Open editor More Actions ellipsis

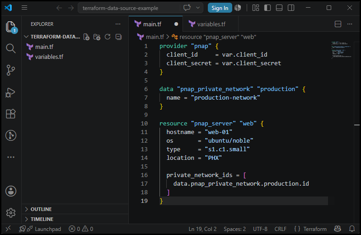coord(350,24)
